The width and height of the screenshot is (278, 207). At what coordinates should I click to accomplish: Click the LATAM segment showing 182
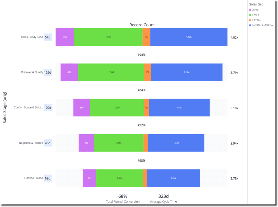click(x=146, y=37)
